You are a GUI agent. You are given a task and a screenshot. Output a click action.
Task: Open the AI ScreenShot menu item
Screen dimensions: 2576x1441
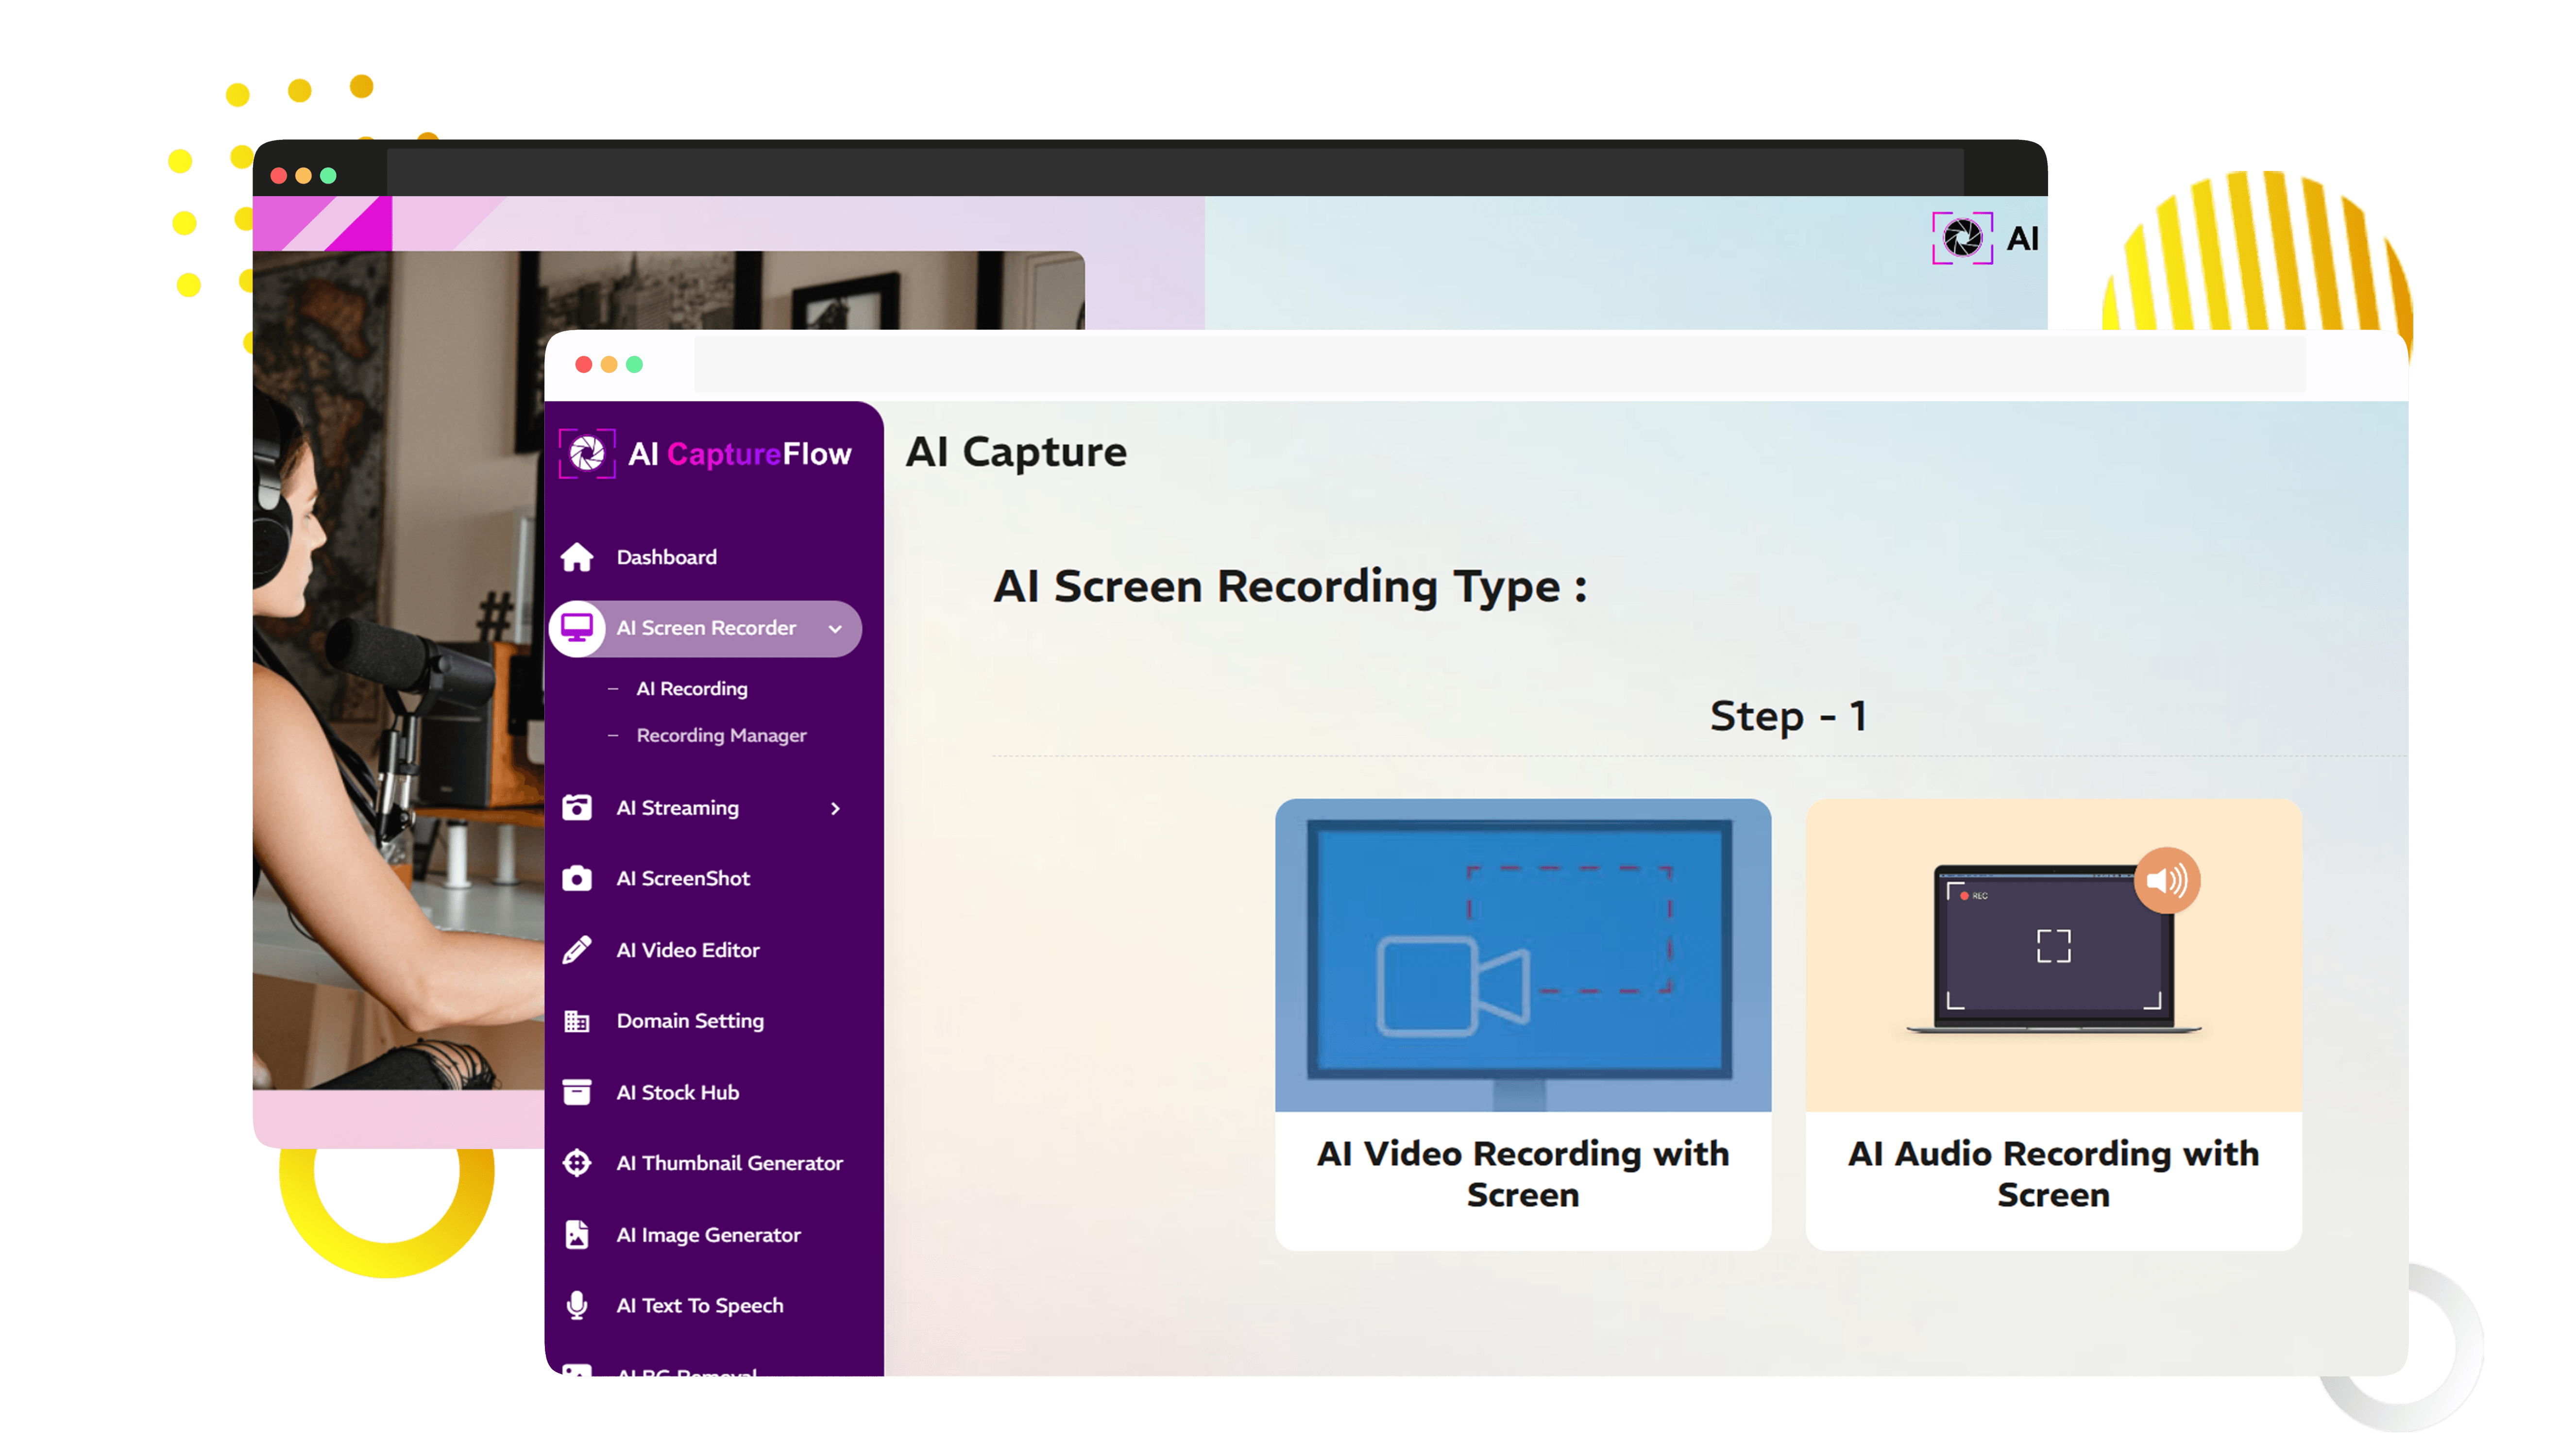click(x=683, y=878)
